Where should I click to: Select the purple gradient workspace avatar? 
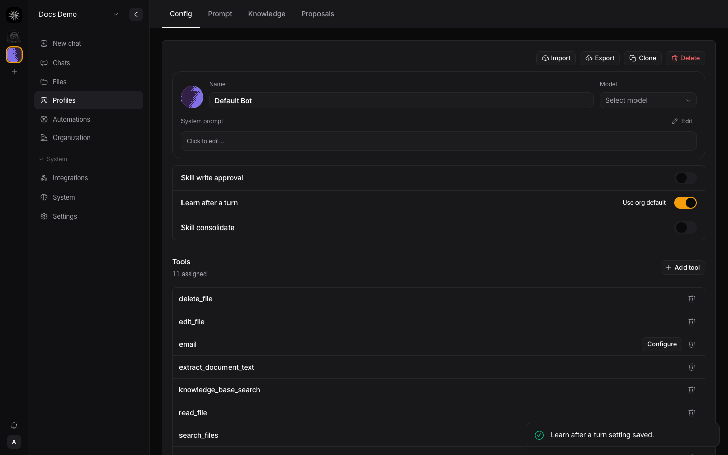click(14, 55)
